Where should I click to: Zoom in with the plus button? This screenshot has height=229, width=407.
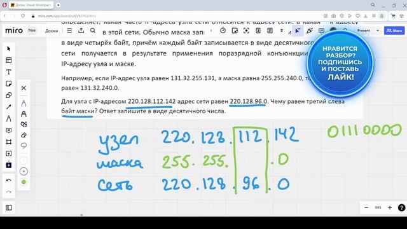(390, 207)
